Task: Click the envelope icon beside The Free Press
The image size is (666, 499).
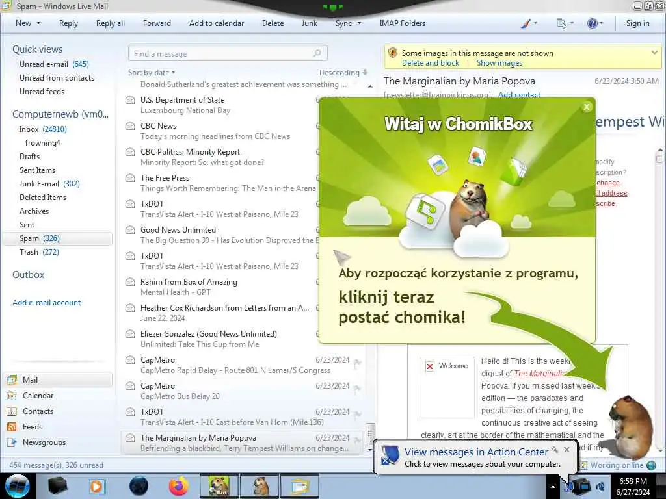Action: (x=130, y=178)
